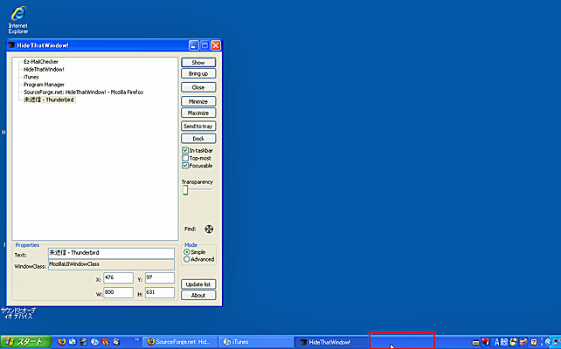Select Program Manager in the window list

click(x=44, y=85)
